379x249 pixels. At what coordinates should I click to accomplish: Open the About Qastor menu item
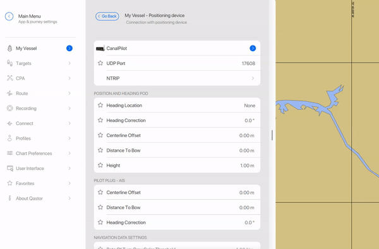click(x=40, y=198)
